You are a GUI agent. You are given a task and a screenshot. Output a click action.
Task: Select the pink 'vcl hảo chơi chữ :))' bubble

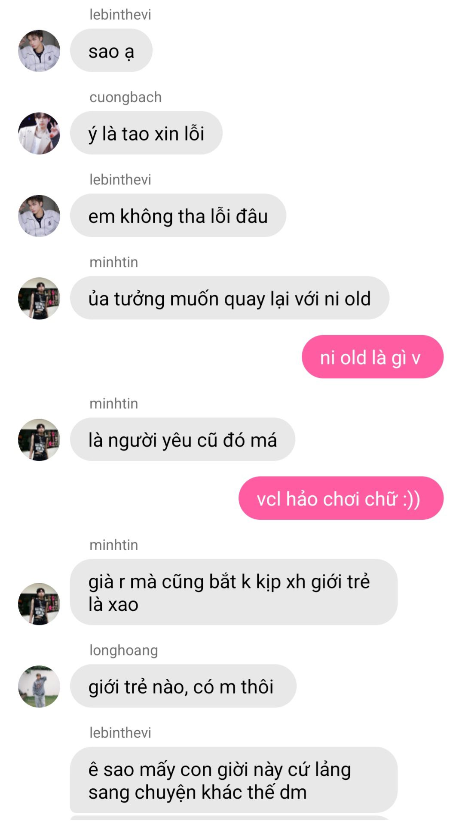(341, 498)
